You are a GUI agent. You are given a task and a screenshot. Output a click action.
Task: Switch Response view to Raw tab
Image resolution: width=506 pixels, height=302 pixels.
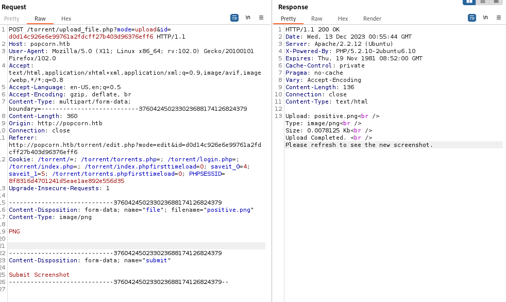coord(317,19)
